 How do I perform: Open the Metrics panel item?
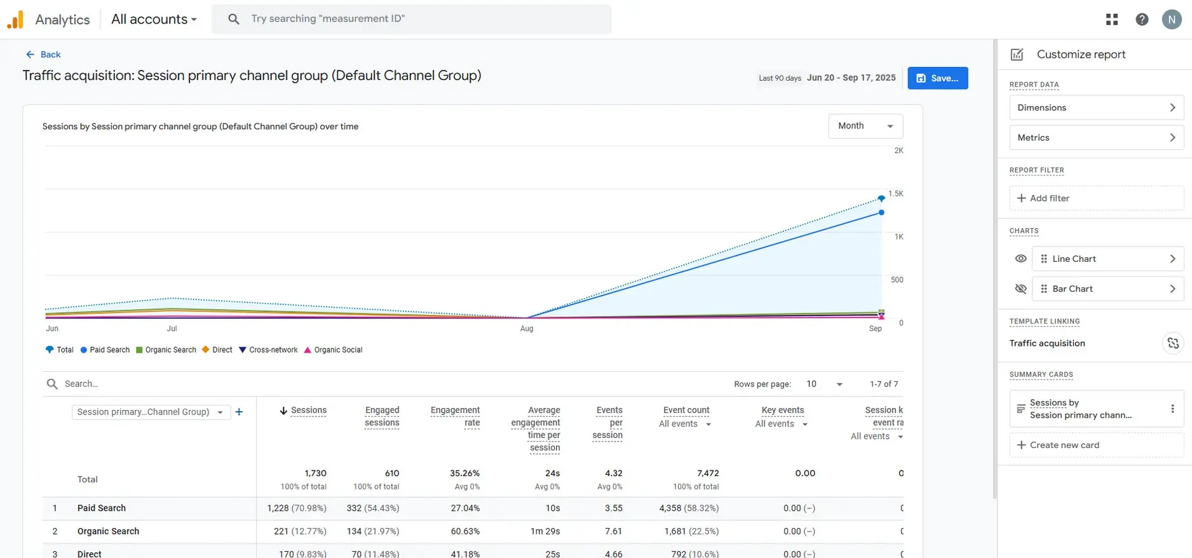coord(1096,137)
